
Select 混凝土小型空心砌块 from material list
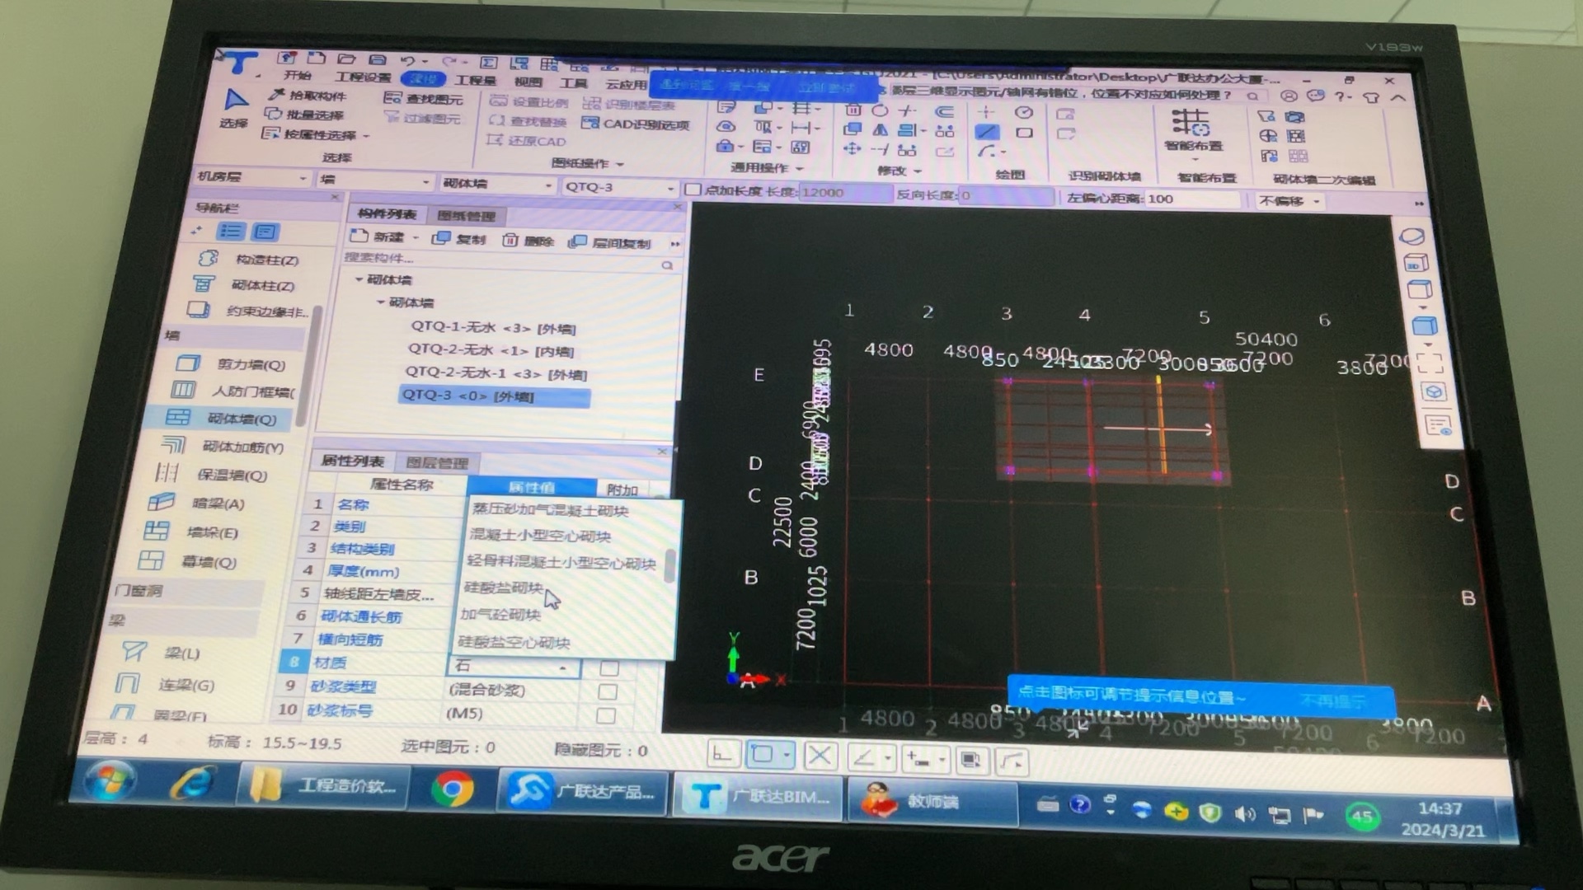(540, 536)
